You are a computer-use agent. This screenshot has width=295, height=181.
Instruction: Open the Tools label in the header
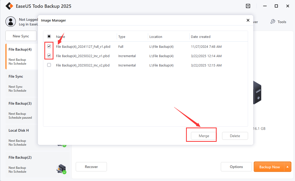point(282,22)
